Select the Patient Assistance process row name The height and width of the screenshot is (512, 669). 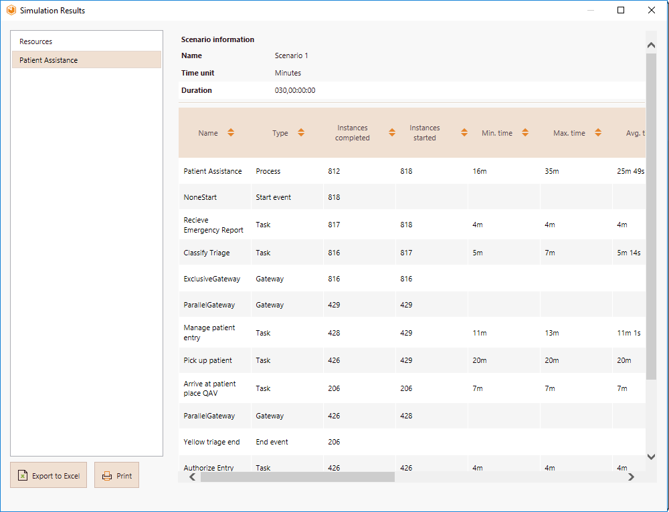213,171
